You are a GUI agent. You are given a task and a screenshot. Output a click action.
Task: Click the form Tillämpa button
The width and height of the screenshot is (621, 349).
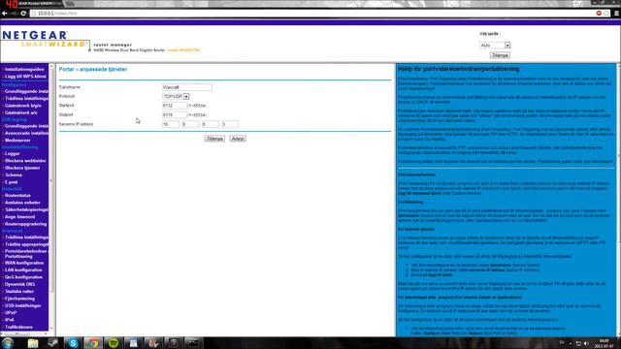pyautogui.click(x=214, y=139)
